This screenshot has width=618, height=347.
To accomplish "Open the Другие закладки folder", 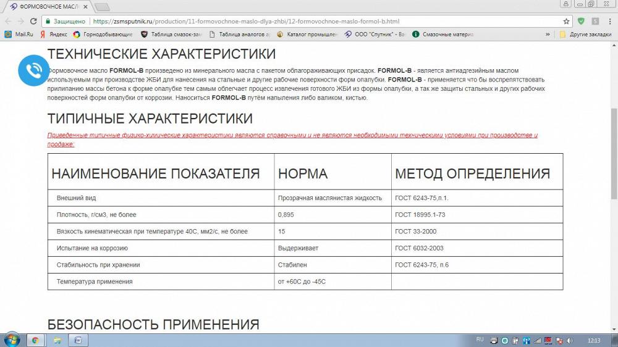I will (x=585, y=35).
